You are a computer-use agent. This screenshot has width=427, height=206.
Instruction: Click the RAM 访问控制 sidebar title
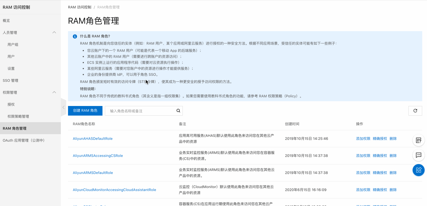click(x=16, y=7)
